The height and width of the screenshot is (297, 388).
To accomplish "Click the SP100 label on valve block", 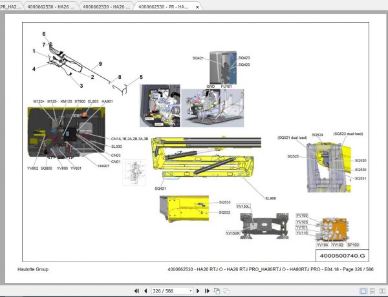I will pos(353,245).
